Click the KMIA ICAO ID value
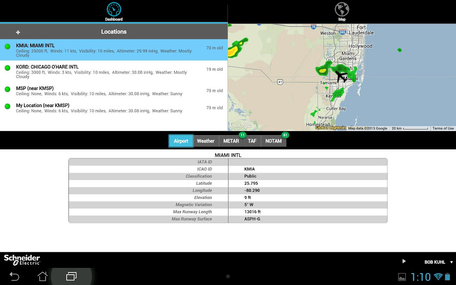This screenshot has height=285, width=456. pyautogui.click(x=250, y=169)
